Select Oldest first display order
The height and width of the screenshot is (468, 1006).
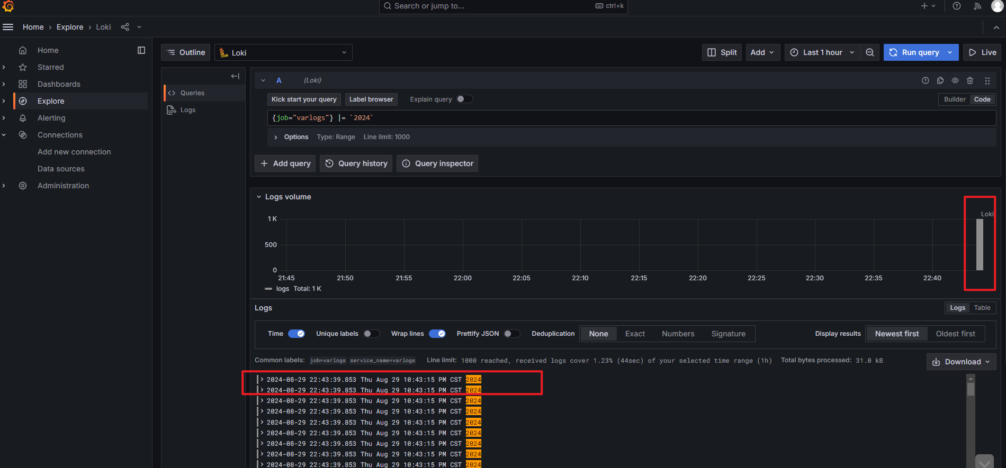click(955, 334)
